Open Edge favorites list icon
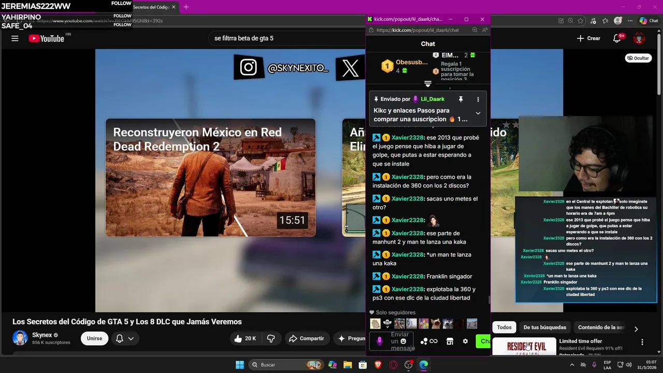 coord(606,21)
